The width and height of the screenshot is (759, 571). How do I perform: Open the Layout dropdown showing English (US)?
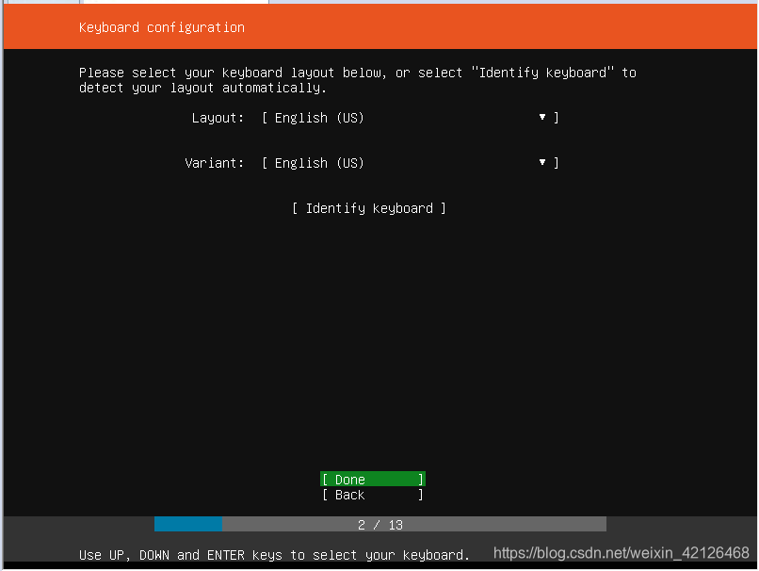pos(411,118)
